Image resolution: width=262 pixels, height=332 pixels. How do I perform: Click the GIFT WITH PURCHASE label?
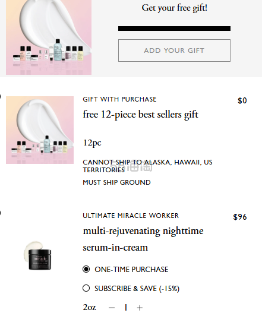119,99
